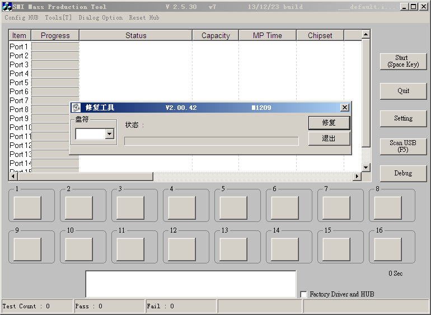
Task: Open the Config HUB menu
Action: coord(21,17)
